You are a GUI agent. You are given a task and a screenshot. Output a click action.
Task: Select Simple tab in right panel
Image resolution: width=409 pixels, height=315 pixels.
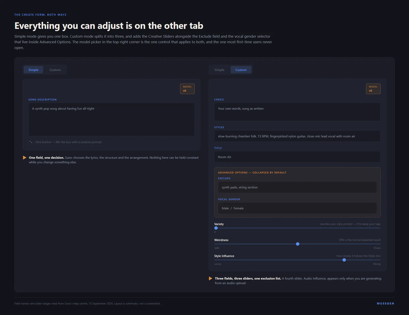219,70
